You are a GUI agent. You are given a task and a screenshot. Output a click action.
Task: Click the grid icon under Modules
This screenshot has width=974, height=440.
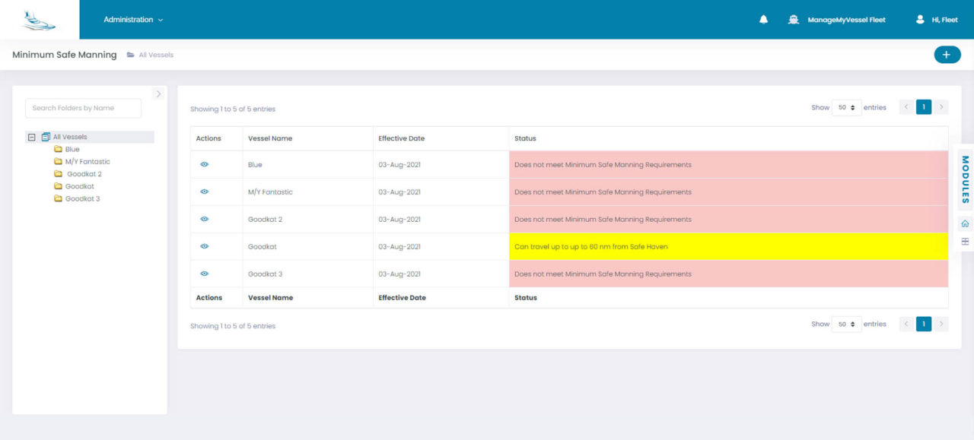[x=965, y=242]
